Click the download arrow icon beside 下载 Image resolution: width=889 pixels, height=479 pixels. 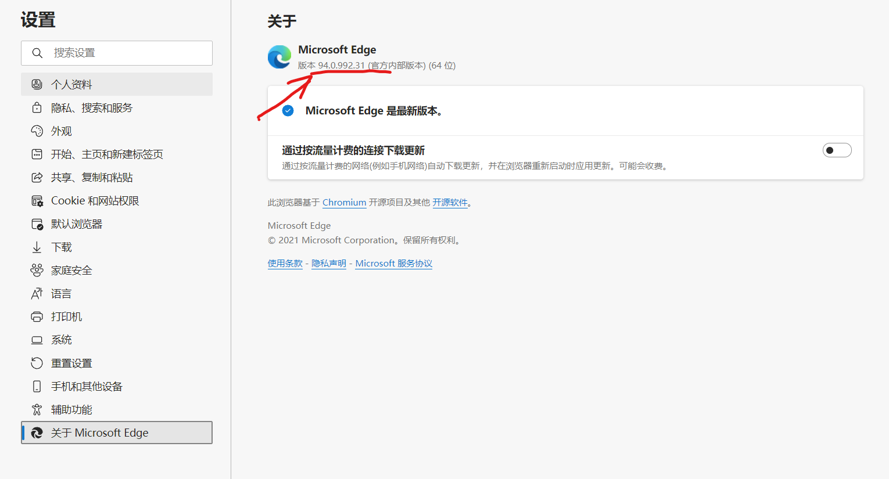37,247
